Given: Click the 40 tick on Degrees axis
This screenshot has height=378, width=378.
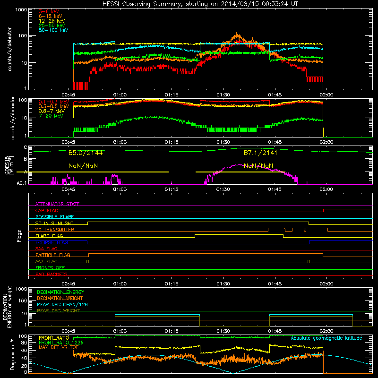Looking at the screenshot, I should (25, 358).
